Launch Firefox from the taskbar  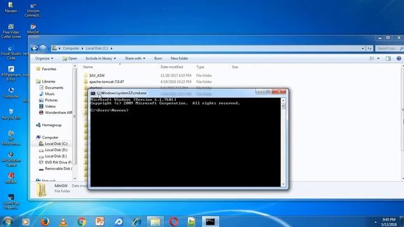45,221
